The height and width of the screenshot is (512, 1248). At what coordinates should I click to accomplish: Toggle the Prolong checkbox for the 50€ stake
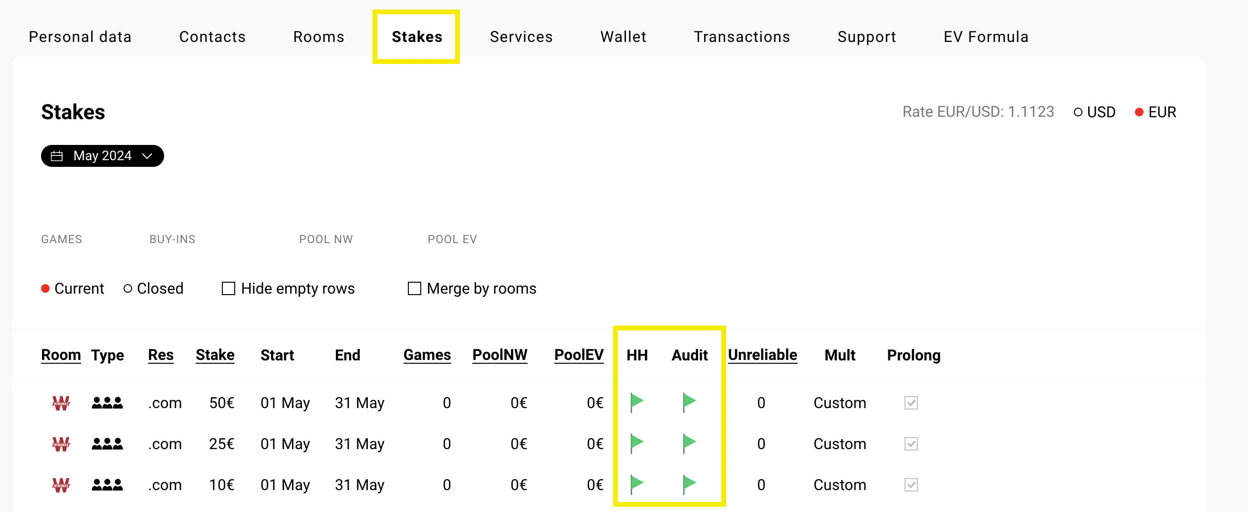point(911,403)
